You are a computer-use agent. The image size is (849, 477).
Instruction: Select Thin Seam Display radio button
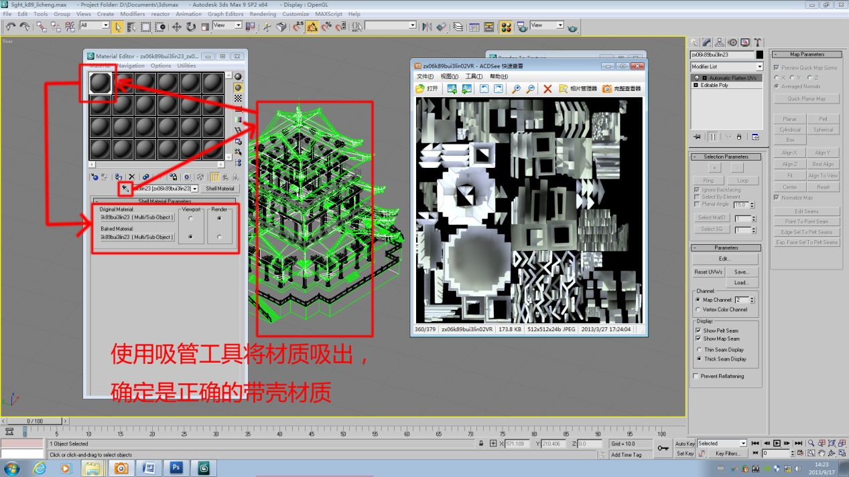pyautogui.click(x=698, y=350)
